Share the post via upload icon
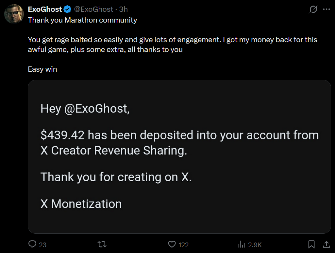This screenshot has width=335, height=253. pyautogui.click(x=327, y=244)
